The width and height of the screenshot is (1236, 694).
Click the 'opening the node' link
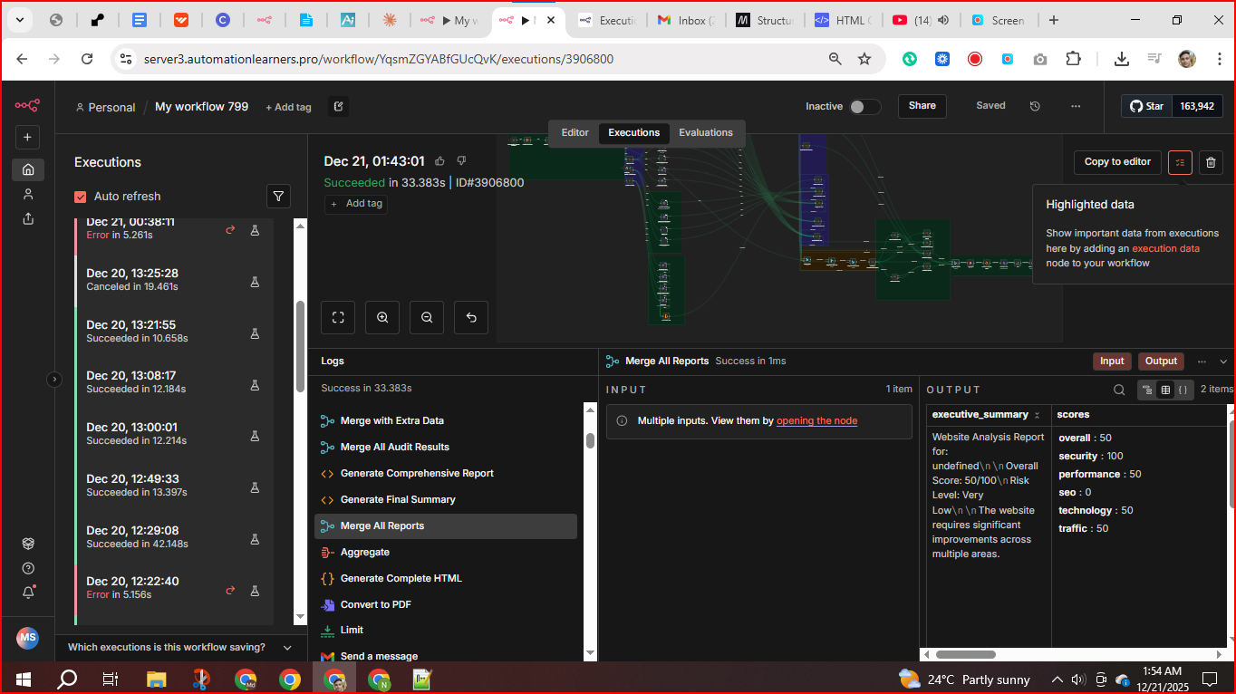(816, 420)
